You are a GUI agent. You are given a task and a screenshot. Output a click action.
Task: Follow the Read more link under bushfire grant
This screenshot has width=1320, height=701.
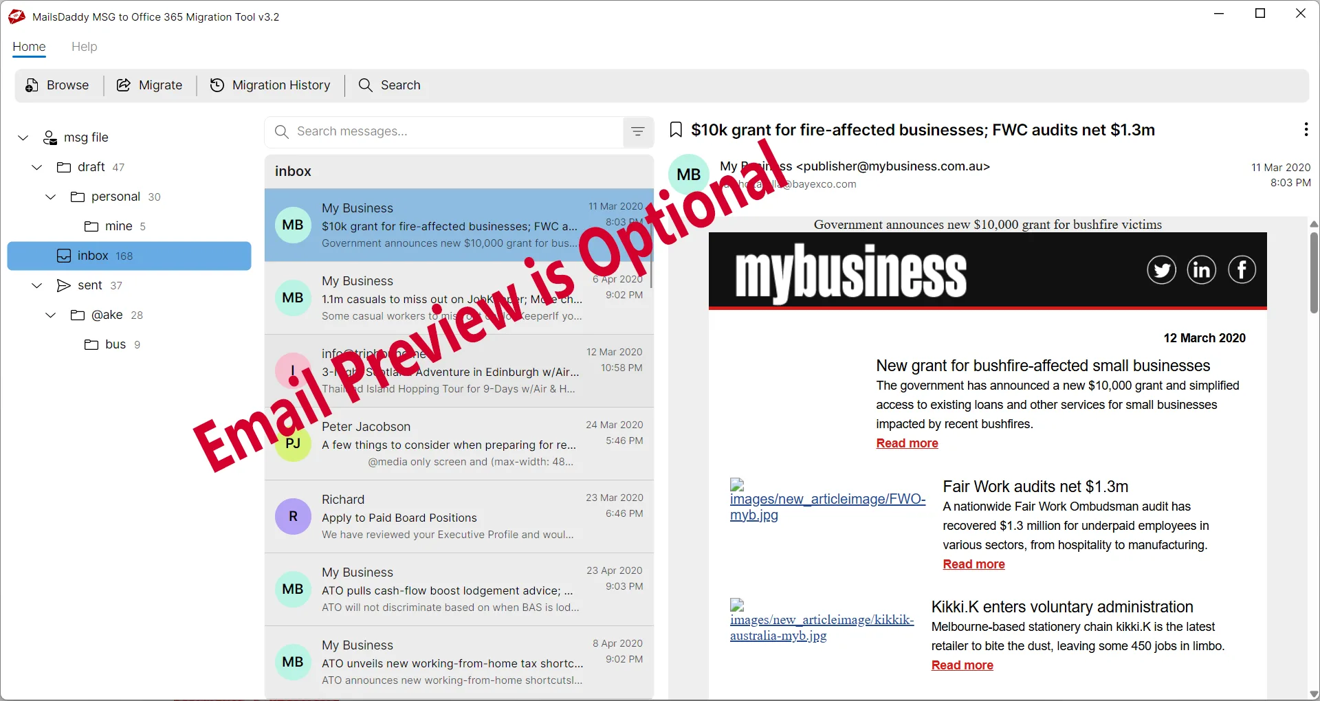click(907, 443)
